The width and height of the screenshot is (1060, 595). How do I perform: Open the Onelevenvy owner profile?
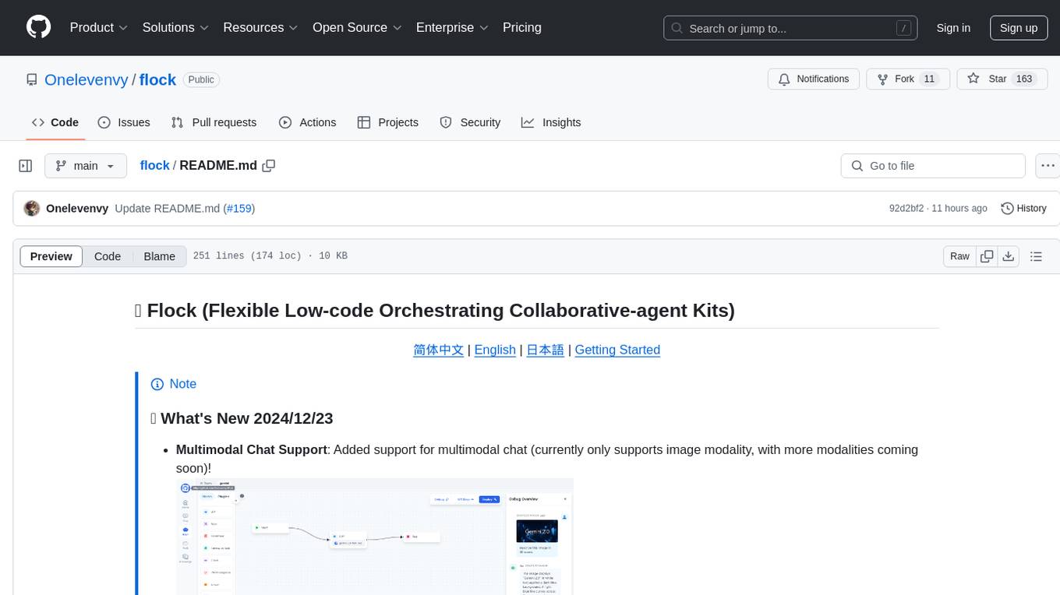87,79
